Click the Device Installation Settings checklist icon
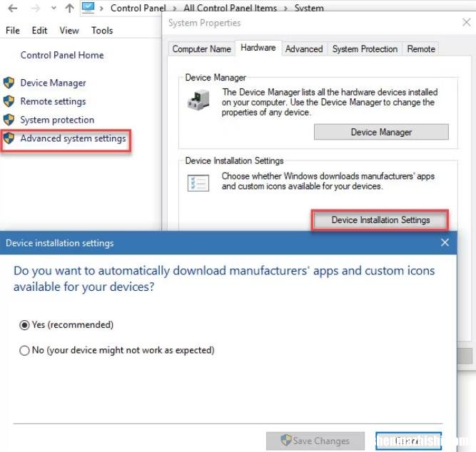The image size is (476, 452). click(198, 183)
